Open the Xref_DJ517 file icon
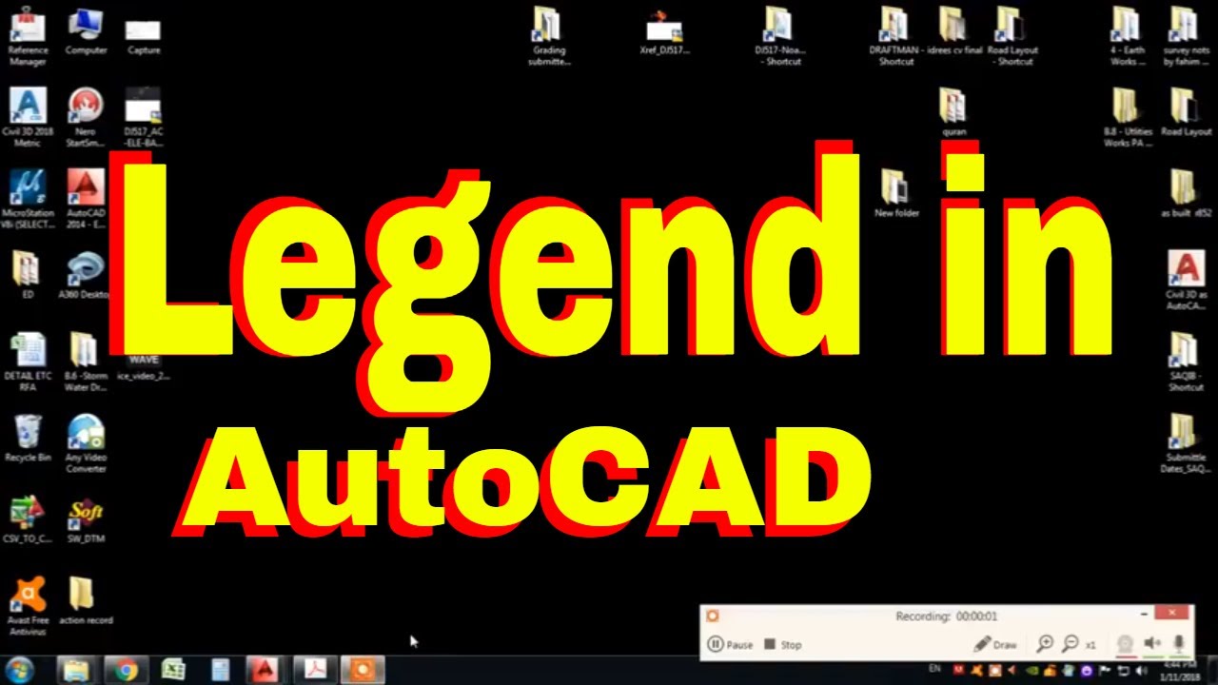This screenshot has width=1218, height=685. coord(664,31)
